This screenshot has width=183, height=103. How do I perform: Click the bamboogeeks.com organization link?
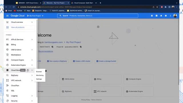tap(53, 42)
